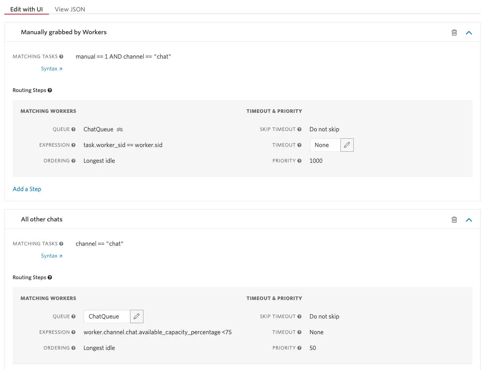Image resolution: width=485 pixels, height=370 pixels.
Task: Show Priority help icon for priority 50
Action: [x=299, y=348]
